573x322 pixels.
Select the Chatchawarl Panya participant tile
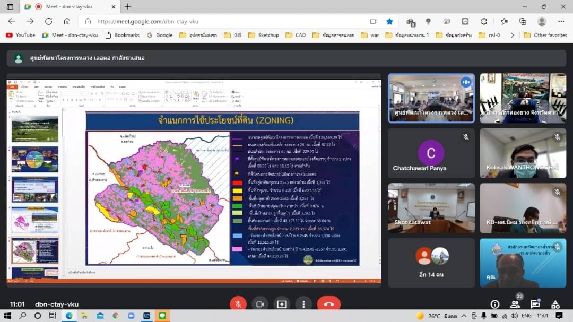(x=431, y=153)
